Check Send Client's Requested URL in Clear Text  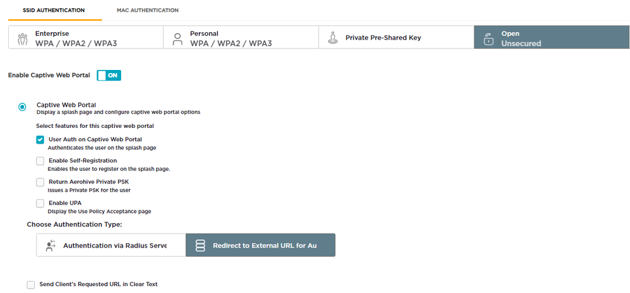(x=31, y=285)
